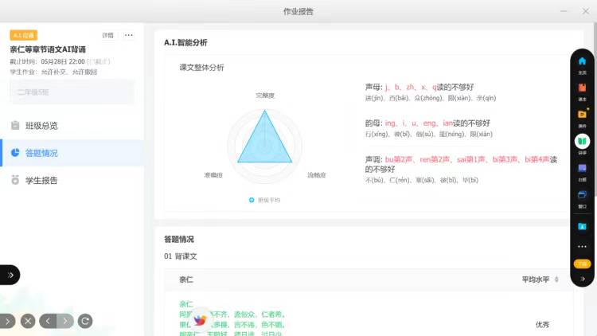The width and height of the screenshot is (597, 336).
Task: Open the 课件 courseware folder icon
Action: 582,115
